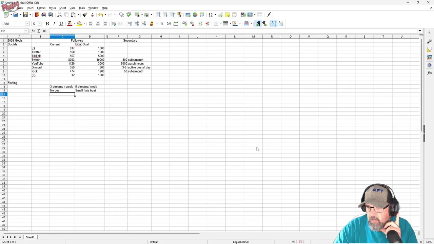Click the Copy icon
Screen dimensions: 434x244
click(66, 15)
